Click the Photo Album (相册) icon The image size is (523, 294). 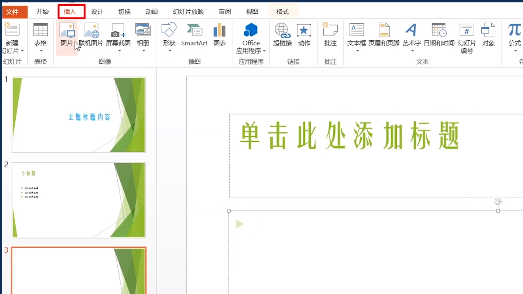(143, 30)
